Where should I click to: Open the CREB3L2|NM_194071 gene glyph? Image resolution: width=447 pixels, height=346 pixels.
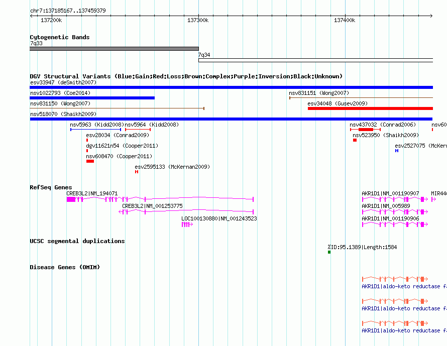pos(160,199)
